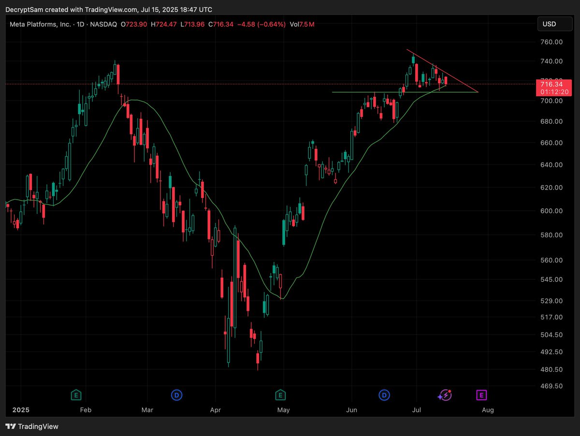
Task: Click the 560.00 price axis label
Action: click(x=551, y=260)
